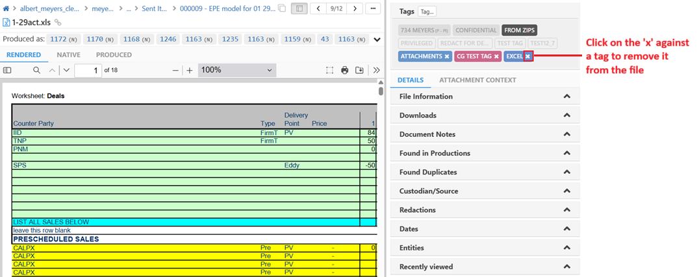Copy the document link icon beside 1-29act.xls
Image resolution: width=699 pixels, height=277 pixels.
point(58,22)
